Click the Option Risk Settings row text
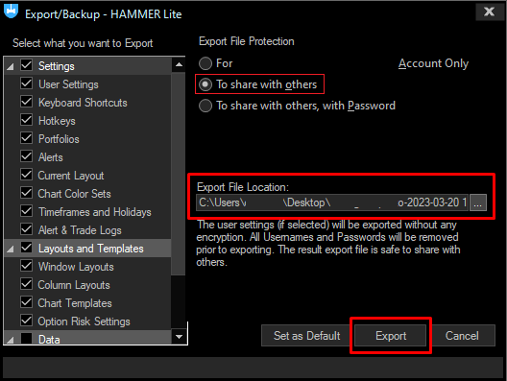The image size is (507, 381). [x=84, y=321]
